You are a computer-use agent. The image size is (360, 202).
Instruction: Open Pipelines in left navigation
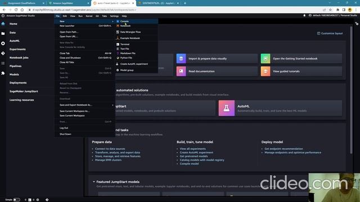pyautogui.click(x=15, y=66)
